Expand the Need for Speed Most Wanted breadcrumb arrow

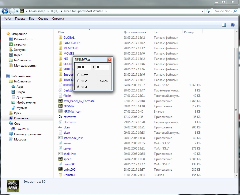point(106,11)
